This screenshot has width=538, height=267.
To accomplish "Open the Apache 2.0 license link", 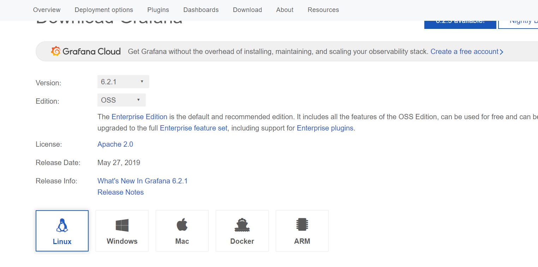I will pos(115,144).
